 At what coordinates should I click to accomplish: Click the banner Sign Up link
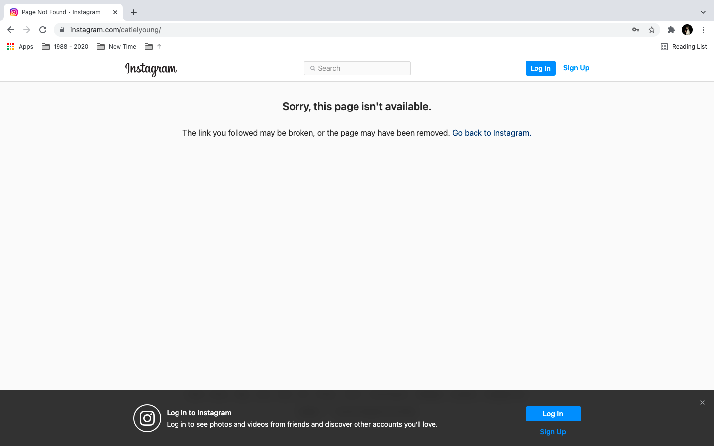point(553,432)
